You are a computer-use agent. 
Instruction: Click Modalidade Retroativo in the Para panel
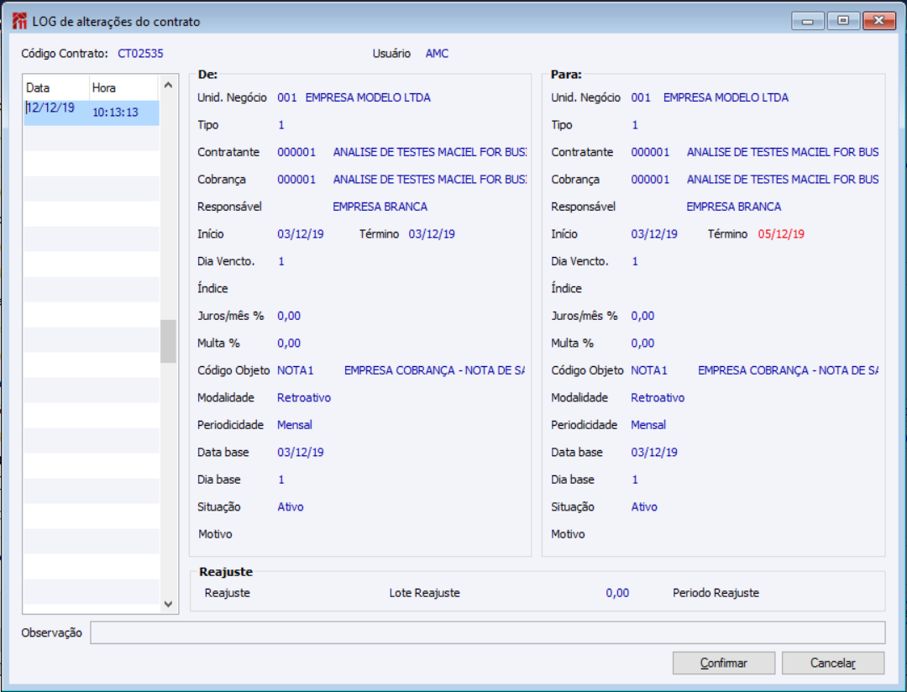[658, 398]
